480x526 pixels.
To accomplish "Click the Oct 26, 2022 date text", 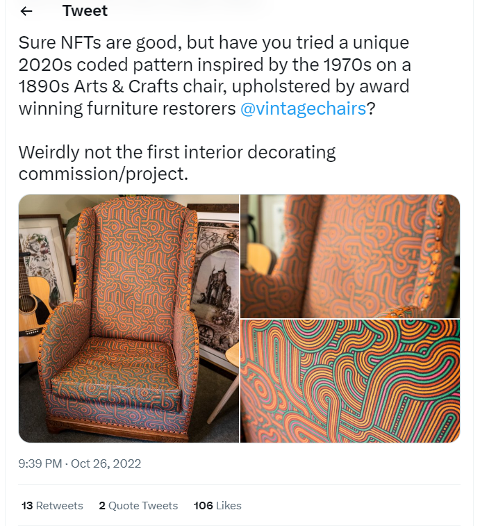I will pos(106,463).
